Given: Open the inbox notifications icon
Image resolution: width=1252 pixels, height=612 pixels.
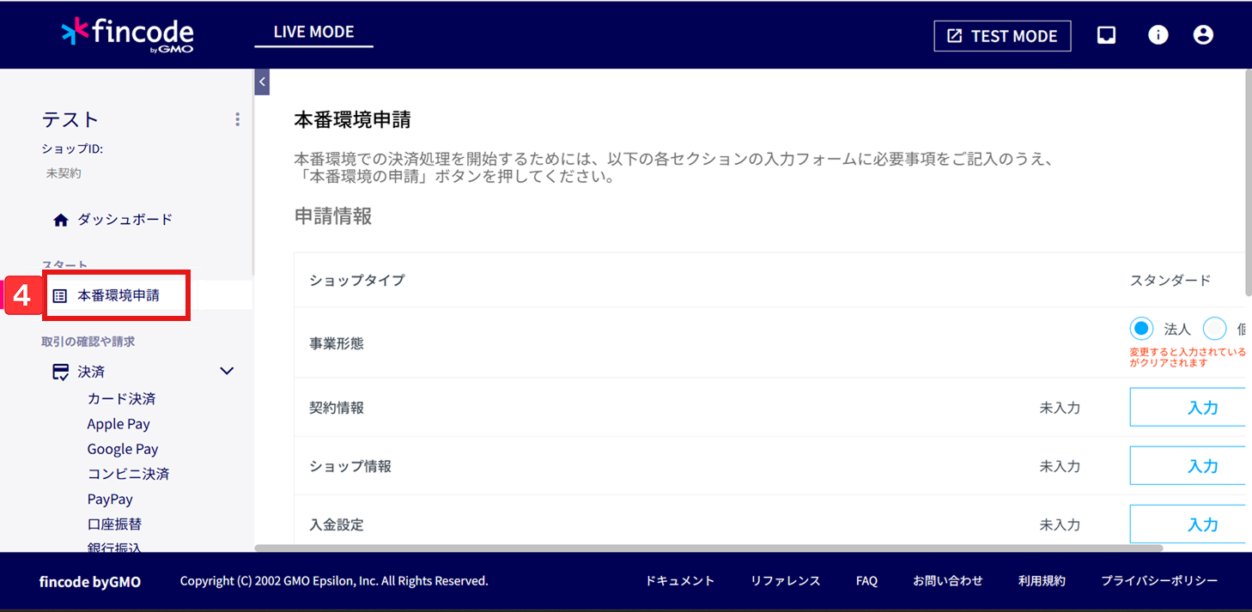Looking at the screenshot, I should [x=1107, y=35].
